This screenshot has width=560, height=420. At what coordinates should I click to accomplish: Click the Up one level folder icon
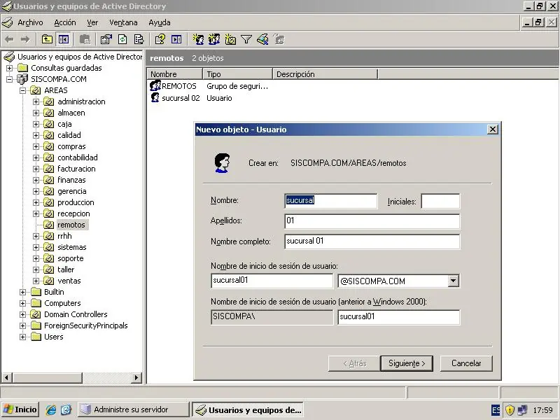[x=47, y=39]
